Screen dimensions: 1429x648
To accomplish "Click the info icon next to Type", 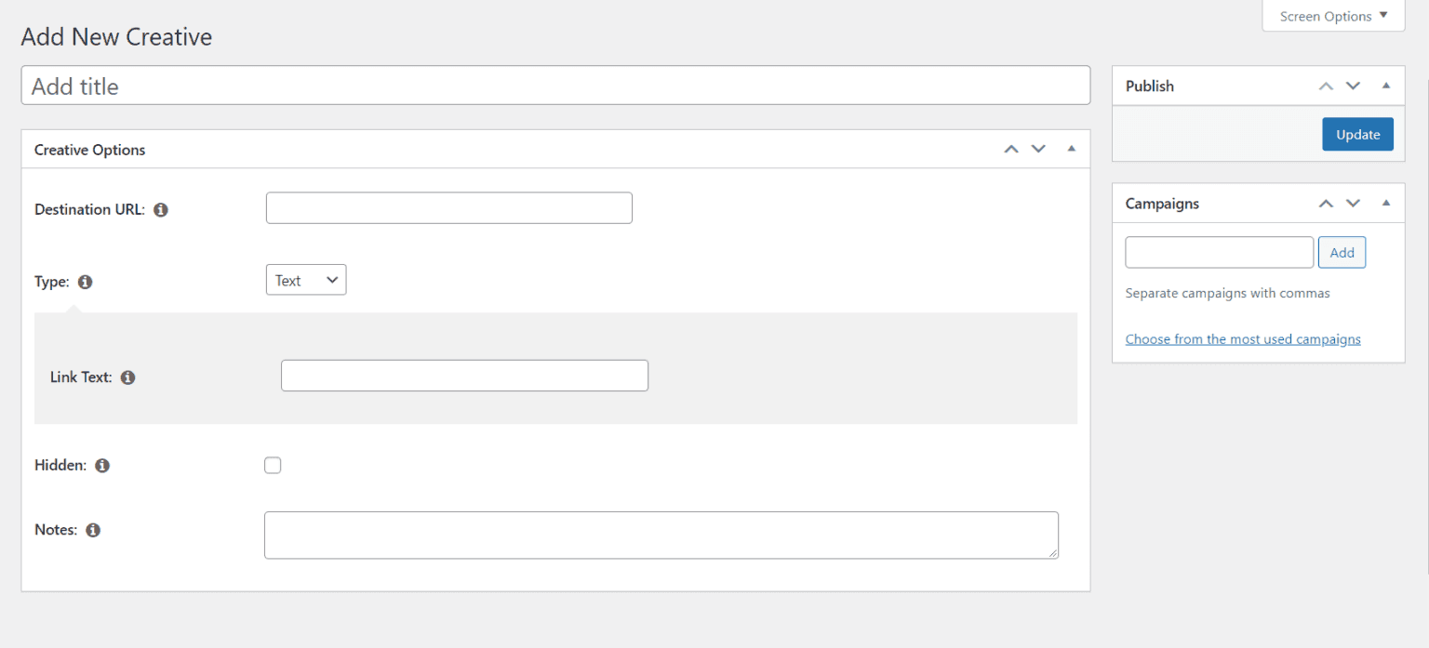I will (x=85, y=282).
